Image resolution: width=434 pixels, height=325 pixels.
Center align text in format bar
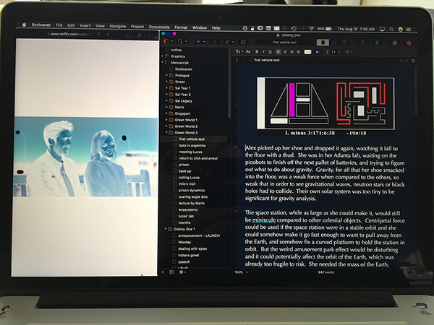[285, 52]
